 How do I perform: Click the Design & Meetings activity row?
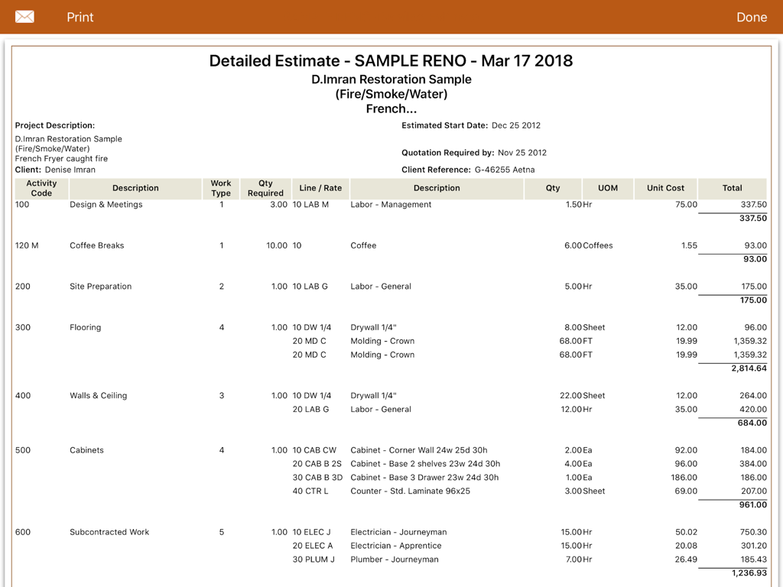point(106,204)
